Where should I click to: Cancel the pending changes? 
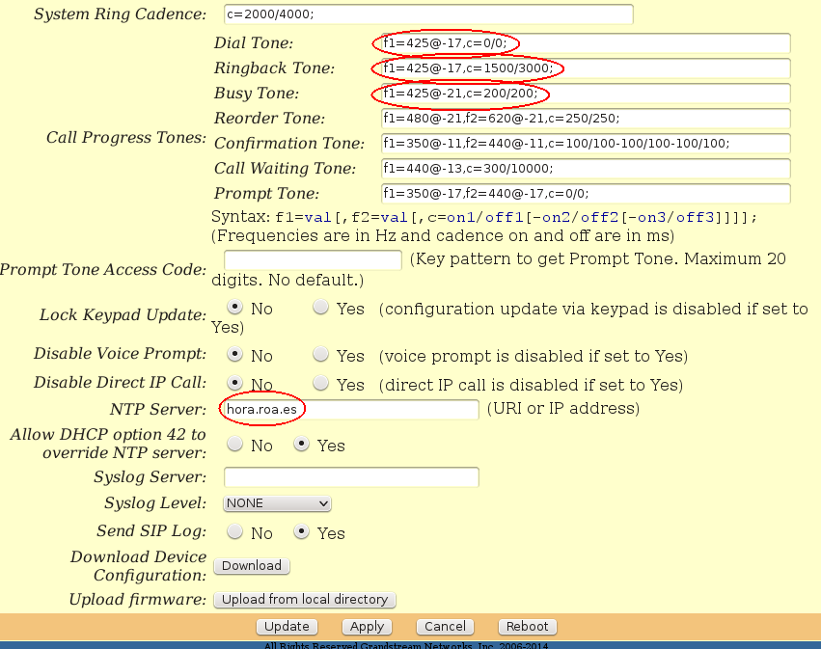(444, 626)
